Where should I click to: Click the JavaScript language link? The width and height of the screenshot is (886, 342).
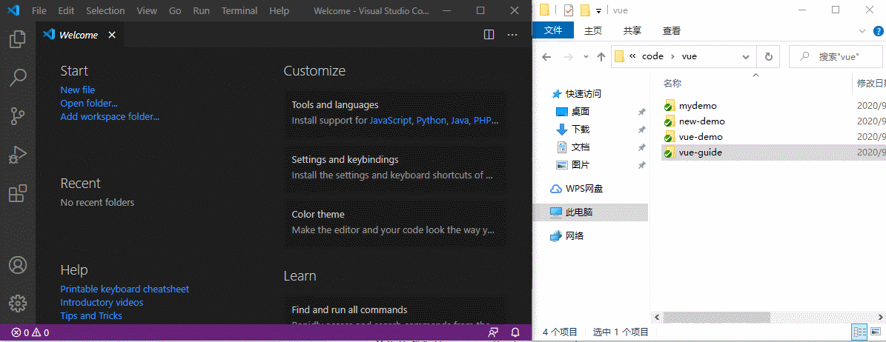click(x=391, y=120)
